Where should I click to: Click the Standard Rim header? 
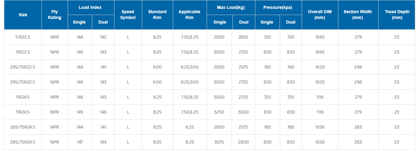coord(157,15)
